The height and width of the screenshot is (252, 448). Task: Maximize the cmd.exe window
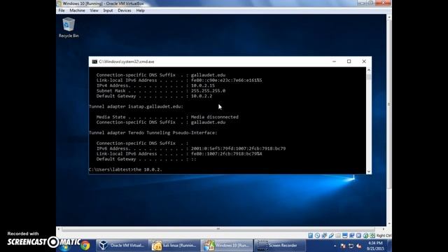tap(349, 62)
